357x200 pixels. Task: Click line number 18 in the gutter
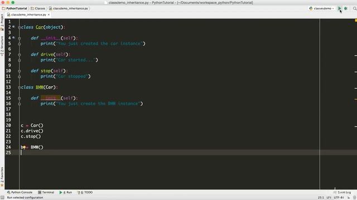[8, 114]
